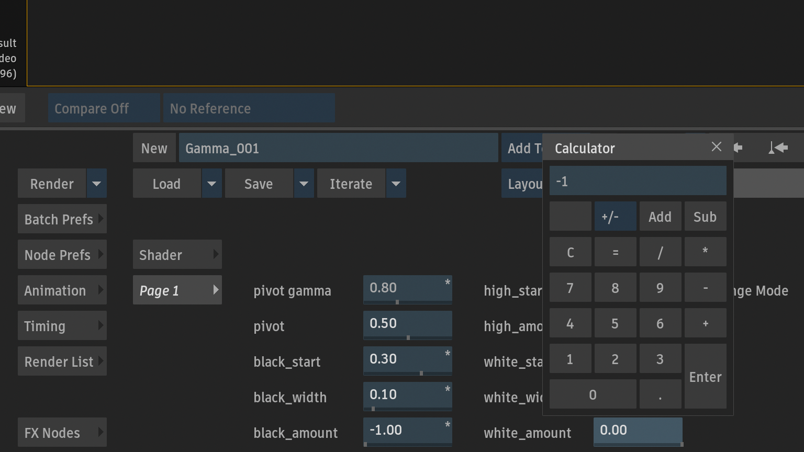The image size is (804, 452).
Task: Open the Animation menu
Action: coord(62,290)
